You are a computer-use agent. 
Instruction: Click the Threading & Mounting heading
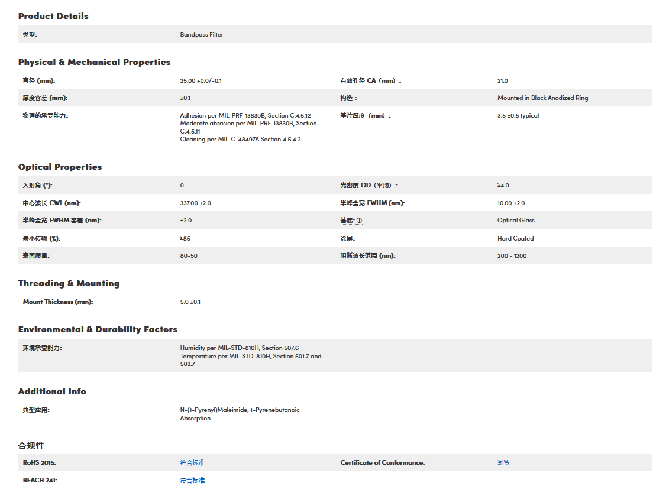click(69, 283)
